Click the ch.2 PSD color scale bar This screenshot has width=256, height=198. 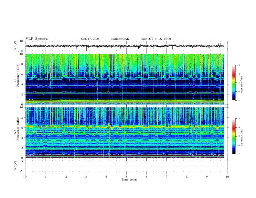[234, 136]
